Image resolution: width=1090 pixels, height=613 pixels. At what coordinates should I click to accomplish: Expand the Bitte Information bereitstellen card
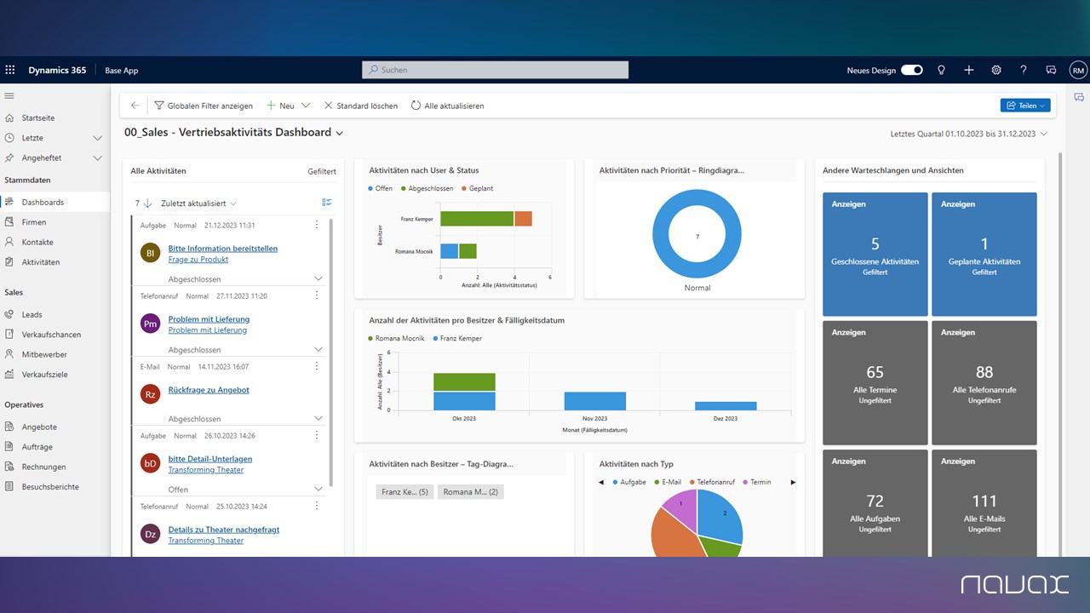click(x=318, y=279)
